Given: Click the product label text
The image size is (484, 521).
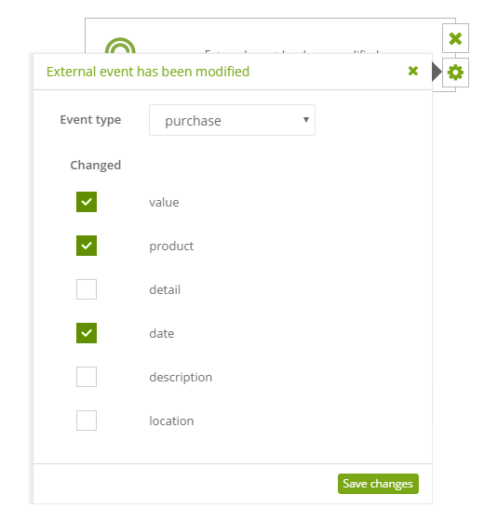Looking at the screenshot, I should pyautogui.click(x=171, y=247).
